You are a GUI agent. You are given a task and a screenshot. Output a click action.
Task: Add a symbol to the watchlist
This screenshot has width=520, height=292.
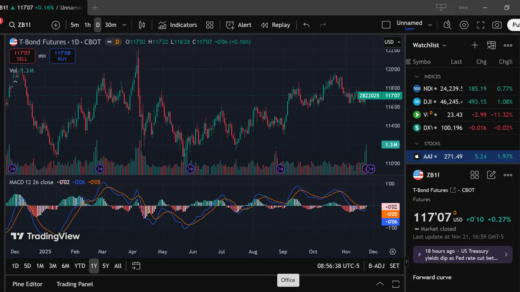tap(475, 45)
